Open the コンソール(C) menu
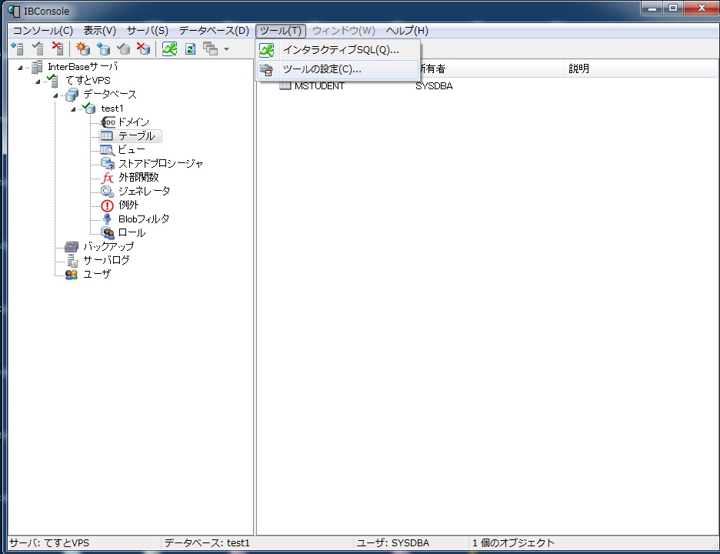Viewport: 720px width, 554px height. tap(43, 31)
